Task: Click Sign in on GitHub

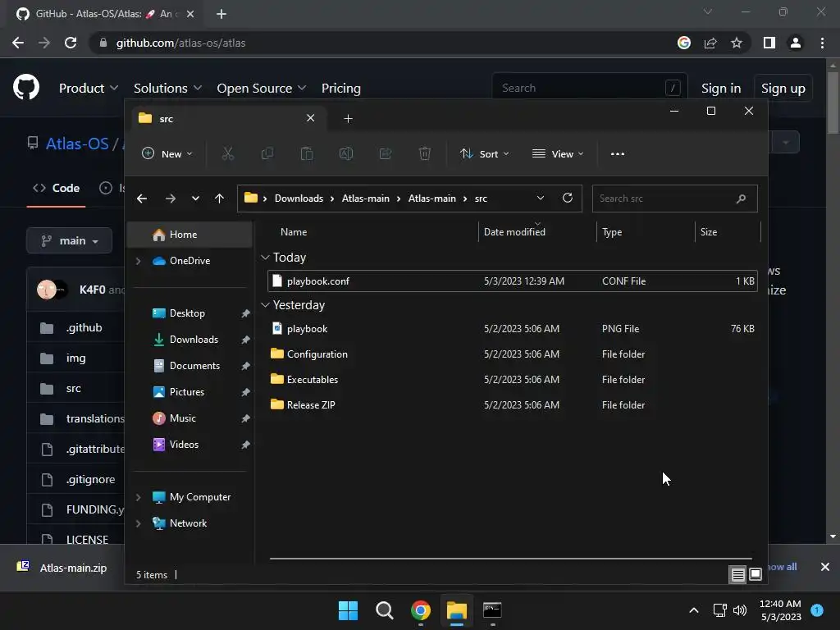Action: click(x=721, y=89)
